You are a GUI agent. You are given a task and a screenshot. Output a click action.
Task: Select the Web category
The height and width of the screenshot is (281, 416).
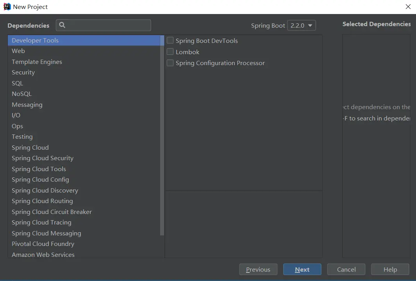pos(84,51)
